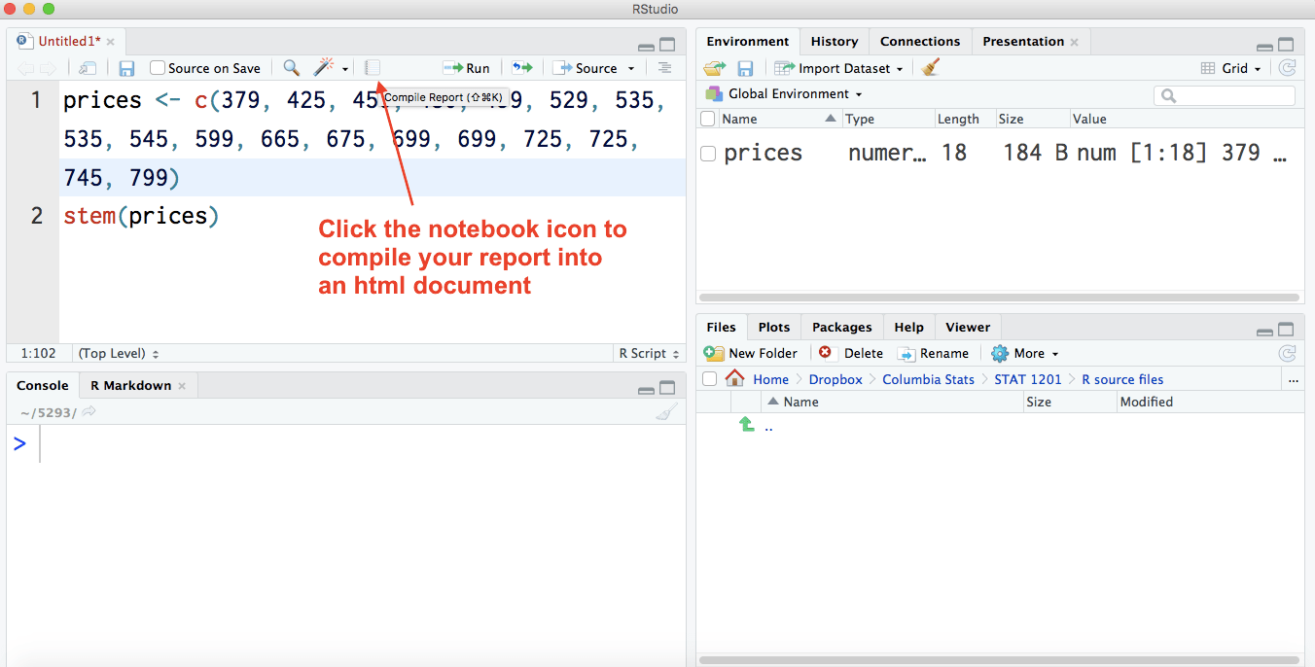Viewport: 1315px width, 667px height.
Task: Open the Global Environment dropdown
Action: (784, 94)
